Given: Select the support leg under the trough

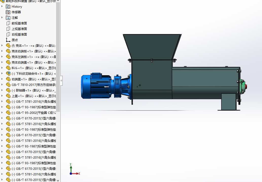Looking at the screenshot, I should (x=229, y=102).
